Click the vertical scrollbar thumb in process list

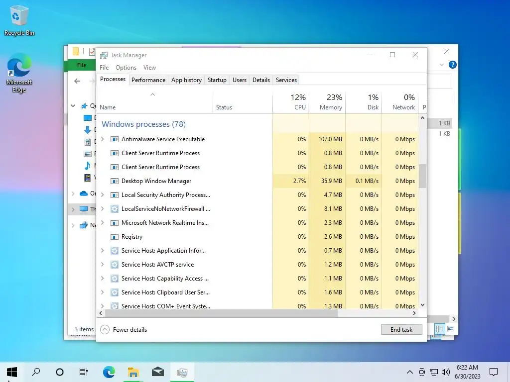click(422, 176)
